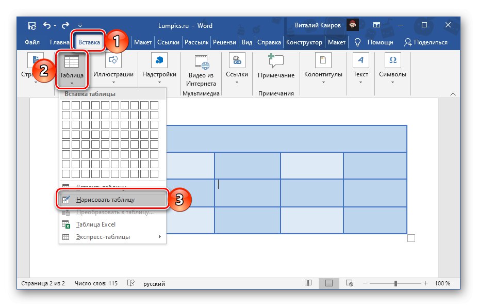Open the Файл tab
This screenshot has width=477, height=306.
pos(32,42)
